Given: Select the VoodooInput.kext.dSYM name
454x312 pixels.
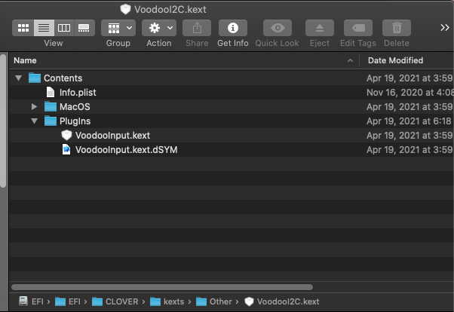Looking at the screenshot, I should (126, 150).
